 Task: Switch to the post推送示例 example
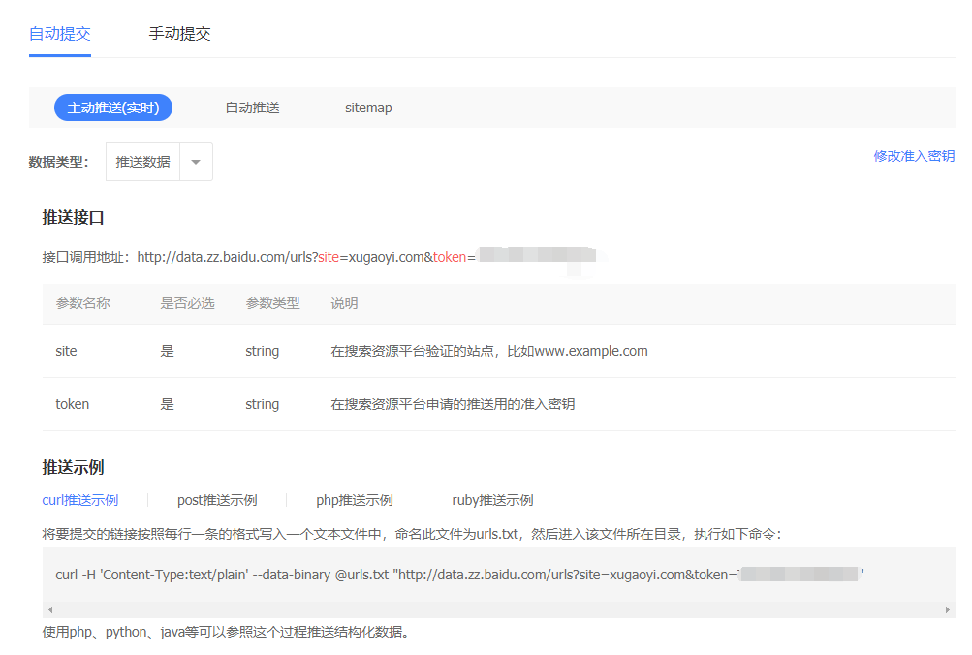pyautogui.click(x=215, y=500)
